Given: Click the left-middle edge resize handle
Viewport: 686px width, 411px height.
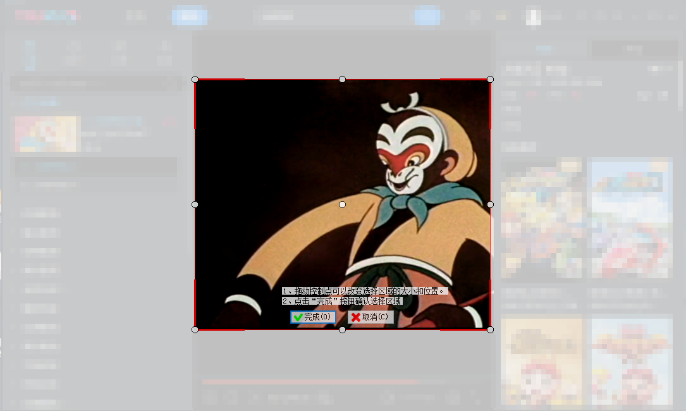Looking at the screenshot, I should (x=195, y=204).
